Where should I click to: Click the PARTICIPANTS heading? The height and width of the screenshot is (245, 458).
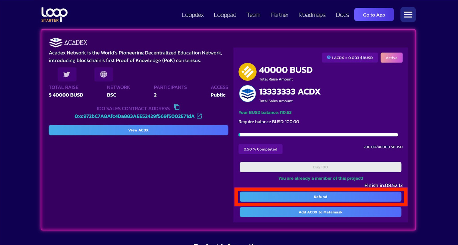(x=170, y=87)
